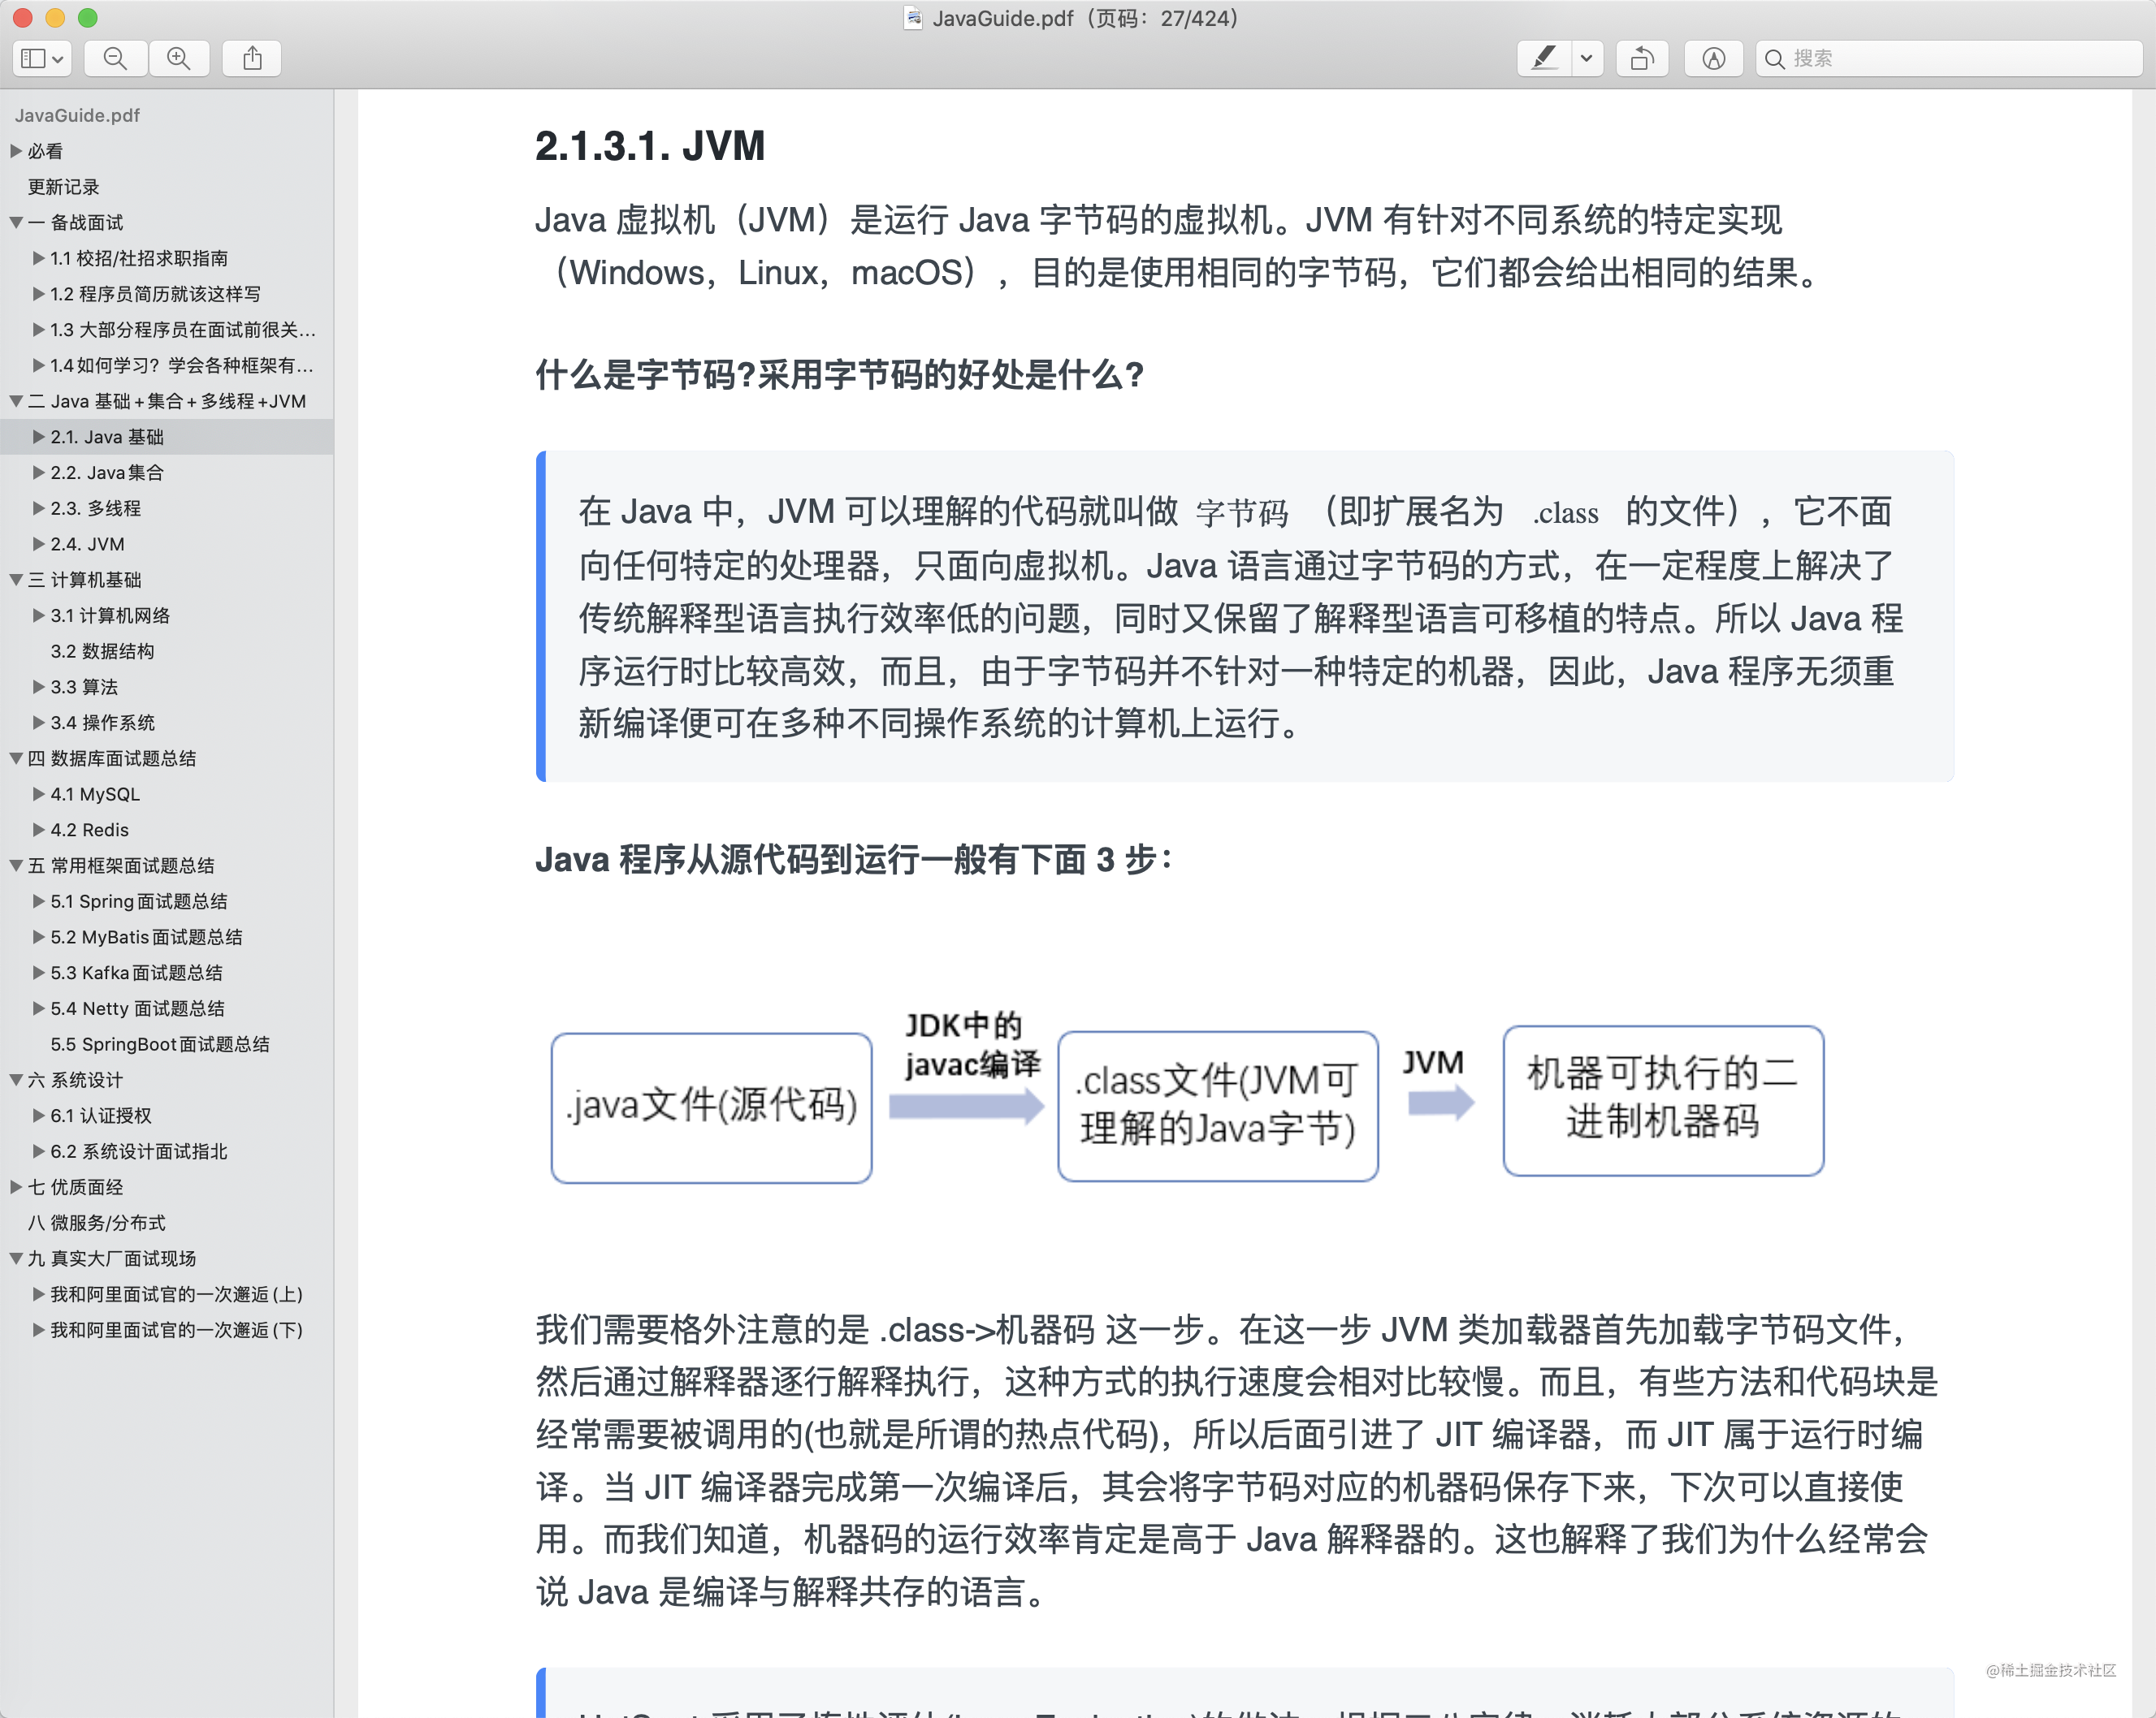Select 更新记录 in the outline
2156x1718 pixels.
point(63,187)
